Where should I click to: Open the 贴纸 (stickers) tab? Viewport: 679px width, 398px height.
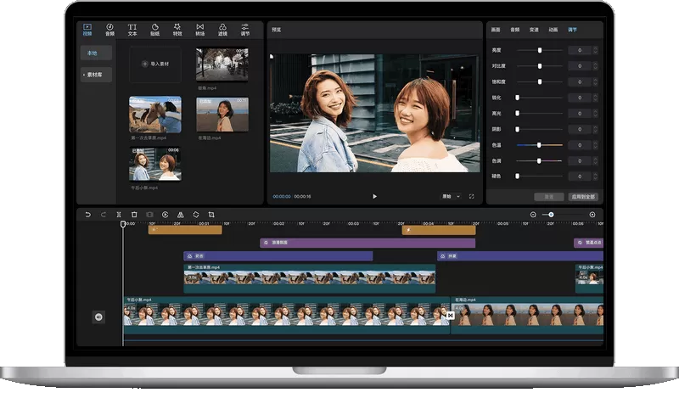pos(155,30)
